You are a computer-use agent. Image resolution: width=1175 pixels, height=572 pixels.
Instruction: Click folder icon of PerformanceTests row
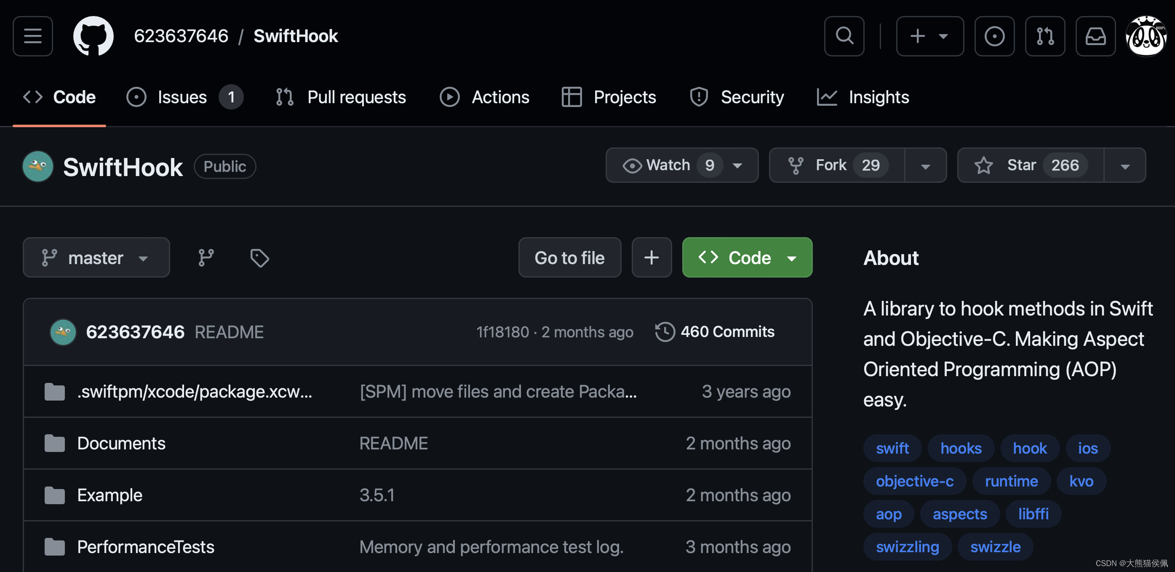coord(55,547)
